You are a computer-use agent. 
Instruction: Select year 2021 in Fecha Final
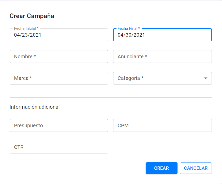click(x=139, y=35)
